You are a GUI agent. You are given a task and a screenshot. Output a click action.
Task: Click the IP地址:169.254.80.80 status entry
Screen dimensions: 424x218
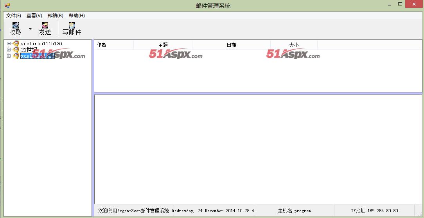point(374,211)
